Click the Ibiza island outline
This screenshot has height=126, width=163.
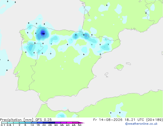pos(106,74)
